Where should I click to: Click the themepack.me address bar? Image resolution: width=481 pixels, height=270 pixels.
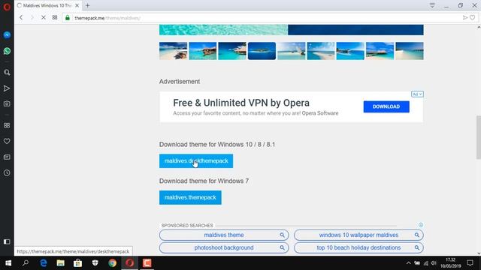click(264, 18)
